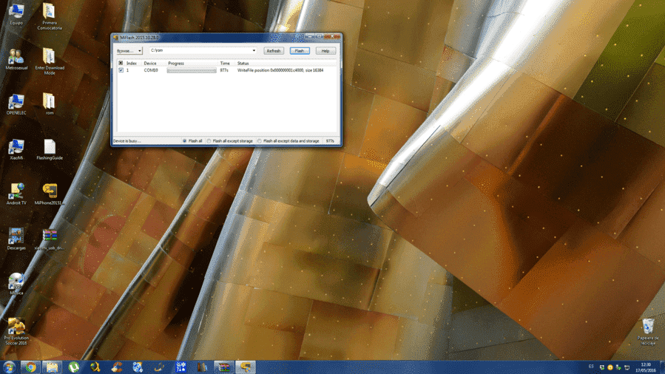Open the rom folder on desktop

(50, 104)
